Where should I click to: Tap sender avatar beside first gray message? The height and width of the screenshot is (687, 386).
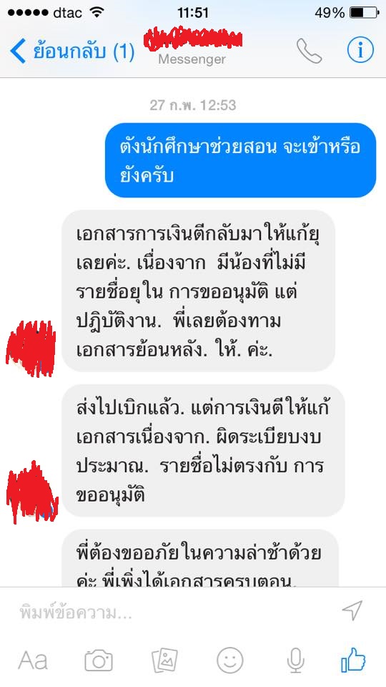(30, 349)
